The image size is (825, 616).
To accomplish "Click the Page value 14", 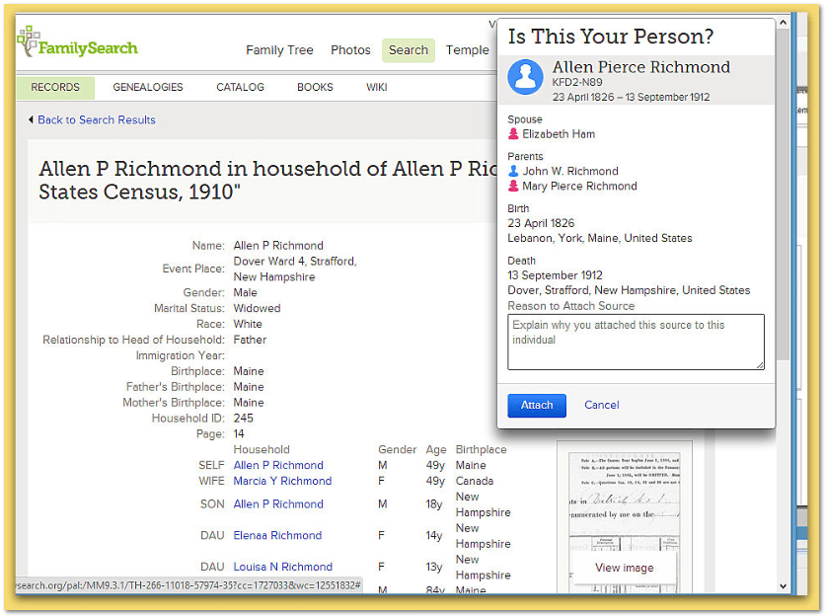I will pyautogui.click(x=239, y=434).
